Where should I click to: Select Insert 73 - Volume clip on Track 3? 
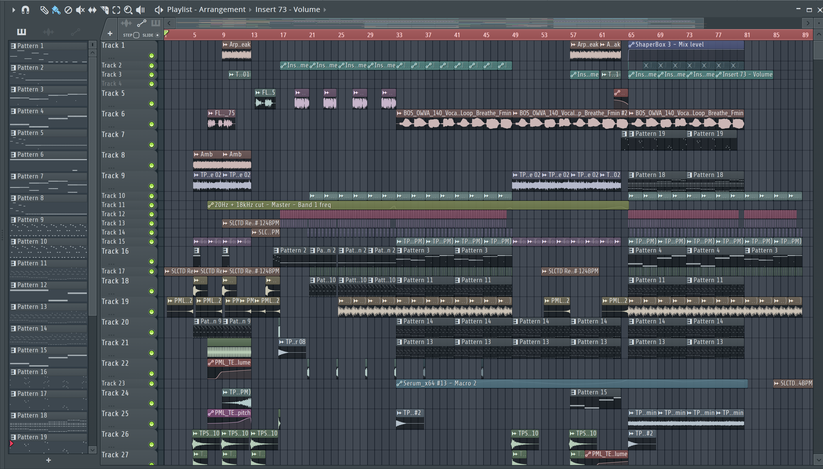point(744,75)
